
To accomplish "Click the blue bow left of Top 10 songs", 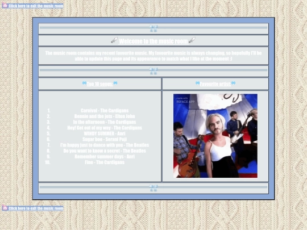I will 84,83.
